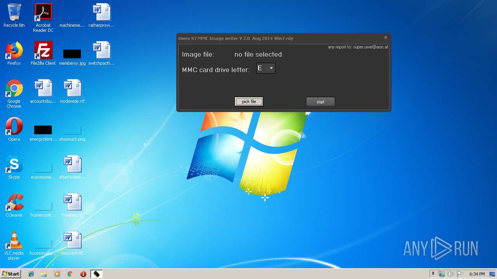
Task: Select the ratherprovi... Word document
Action: pos(101,15)
